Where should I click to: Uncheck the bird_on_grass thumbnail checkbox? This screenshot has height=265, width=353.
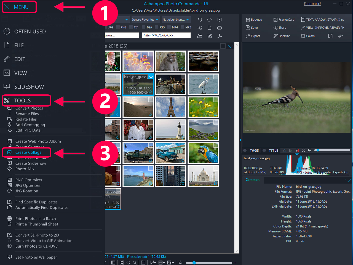pyautogui.click(x=151, y=76)
